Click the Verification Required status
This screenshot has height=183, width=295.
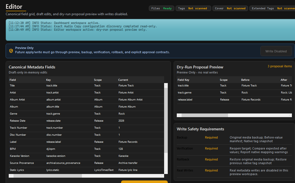(211, 148)
